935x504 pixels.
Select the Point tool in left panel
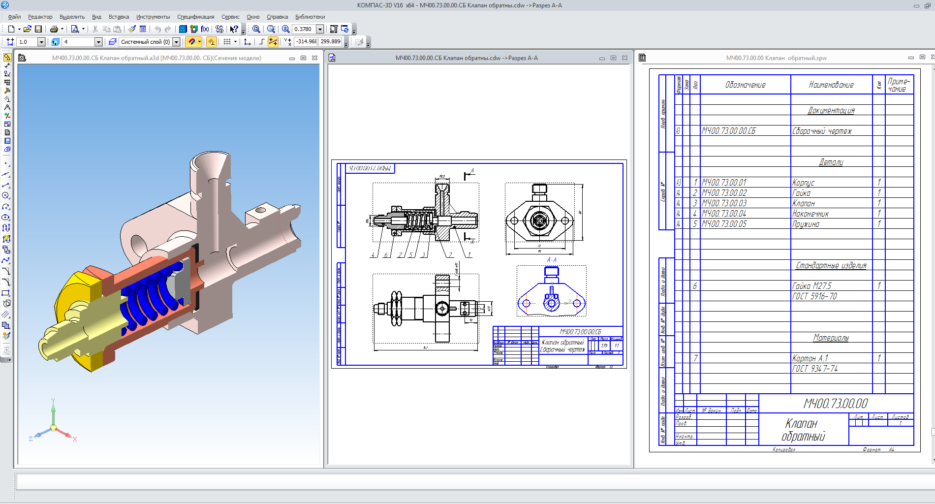coord(6,163)
